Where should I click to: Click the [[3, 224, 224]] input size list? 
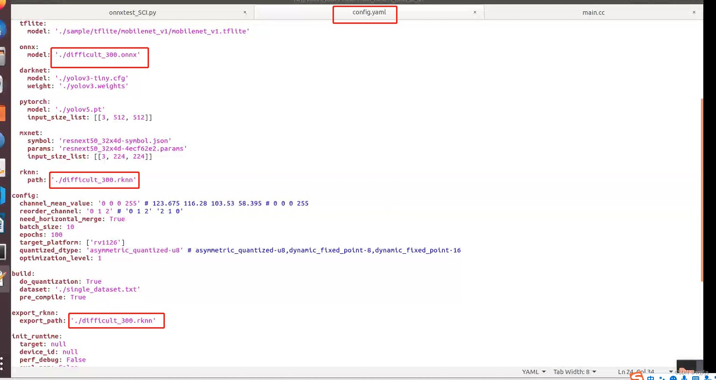click(x=123, y=157)
